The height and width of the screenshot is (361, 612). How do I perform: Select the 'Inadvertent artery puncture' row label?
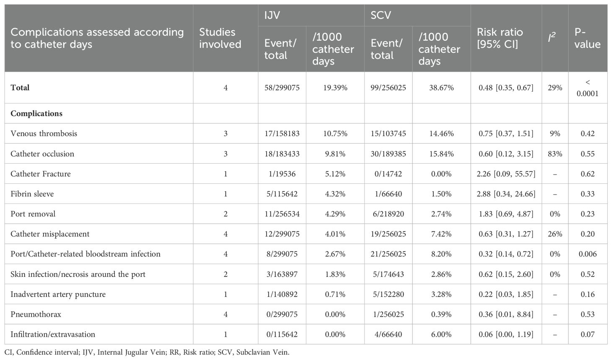(58, 294)
